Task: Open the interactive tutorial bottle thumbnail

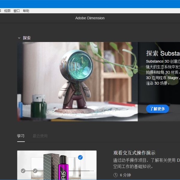Action: (x=57, y=165)
